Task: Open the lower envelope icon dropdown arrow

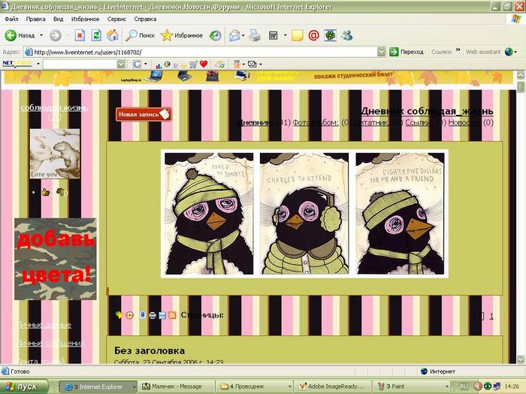Action: point(261,64)
